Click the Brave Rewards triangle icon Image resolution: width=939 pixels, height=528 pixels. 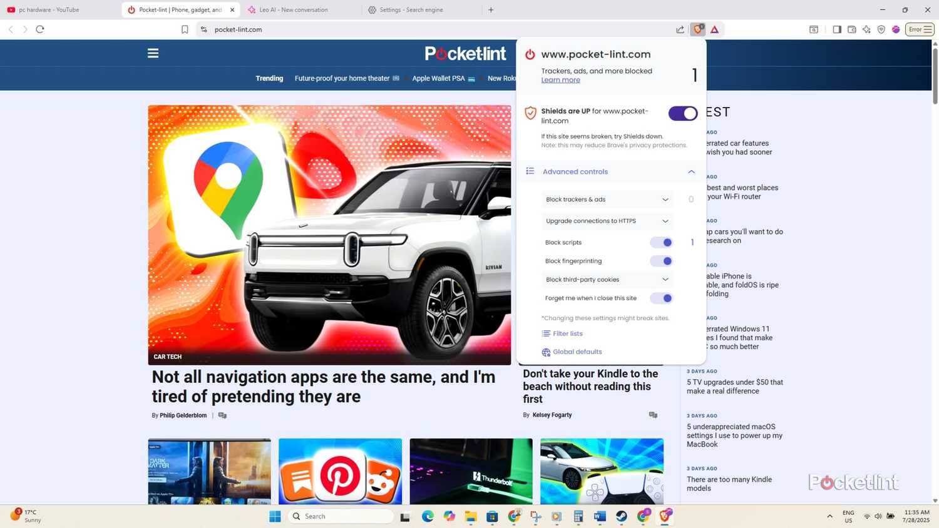714,29
